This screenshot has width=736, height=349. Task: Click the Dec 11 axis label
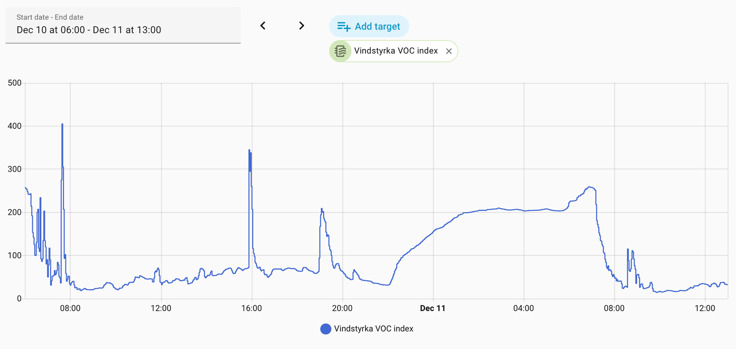433,308
